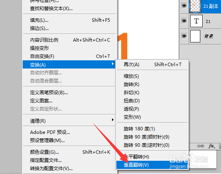This screenshot has height=174, width=221.
Task: Open 颜色设置(G)... menu item
Action: [x=69, y=152]
